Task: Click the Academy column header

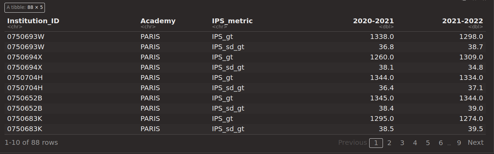Action: point(158,21)
